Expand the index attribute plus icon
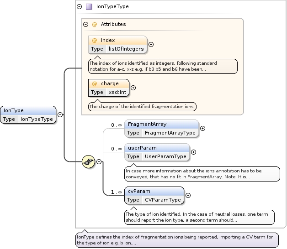 coord(151,45)
